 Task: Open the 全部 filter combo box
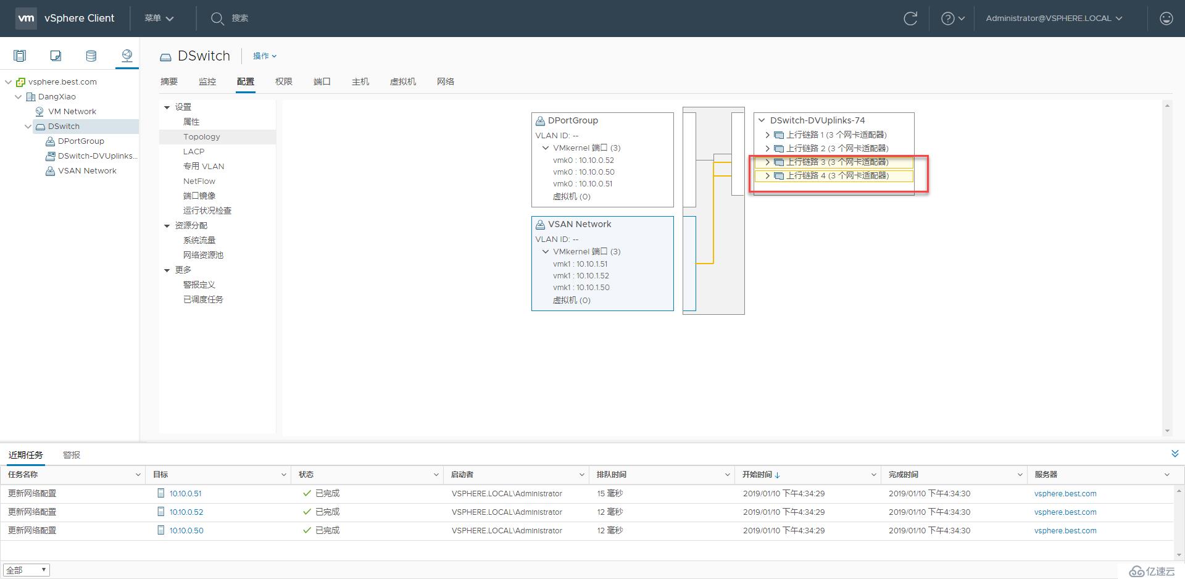tap(27, 570)
